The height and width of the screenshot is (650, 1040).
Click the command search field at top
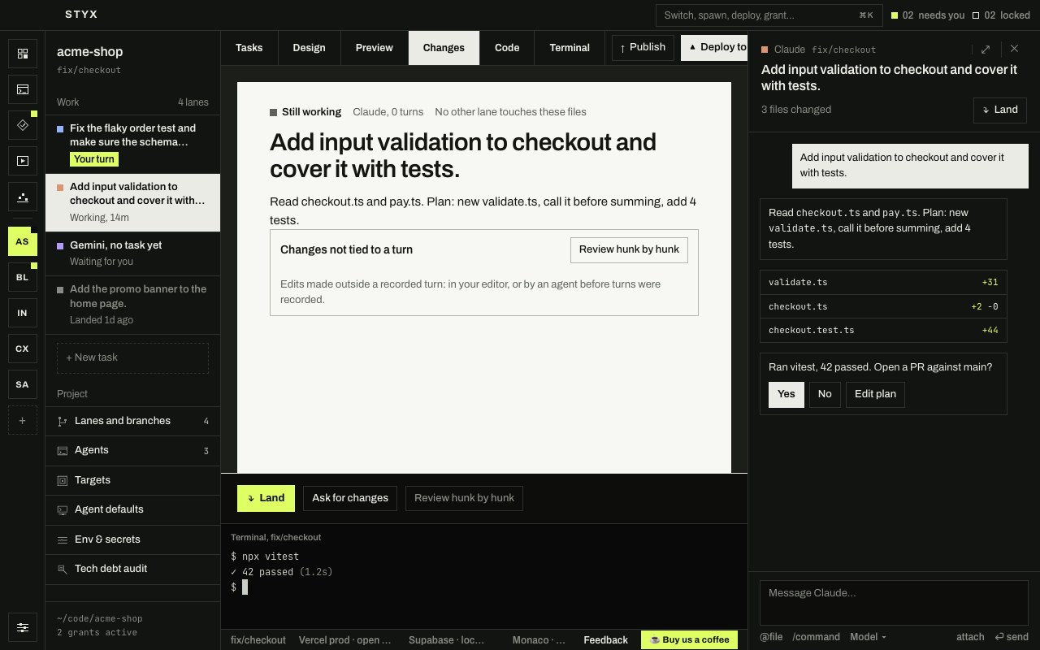[769, 15]
